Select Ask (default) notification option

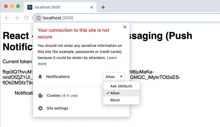[x=121, y=86]
